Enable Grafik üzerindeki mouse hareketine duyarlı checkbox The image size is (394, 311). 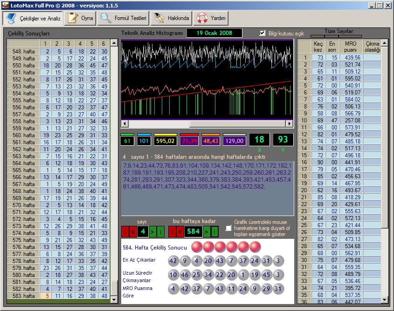coord(228,228)
